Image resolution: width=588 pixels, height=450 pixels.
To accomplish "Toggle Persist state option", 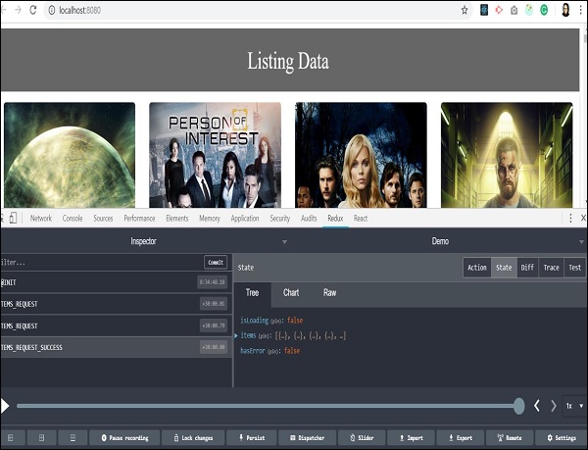I will (252, 437).
